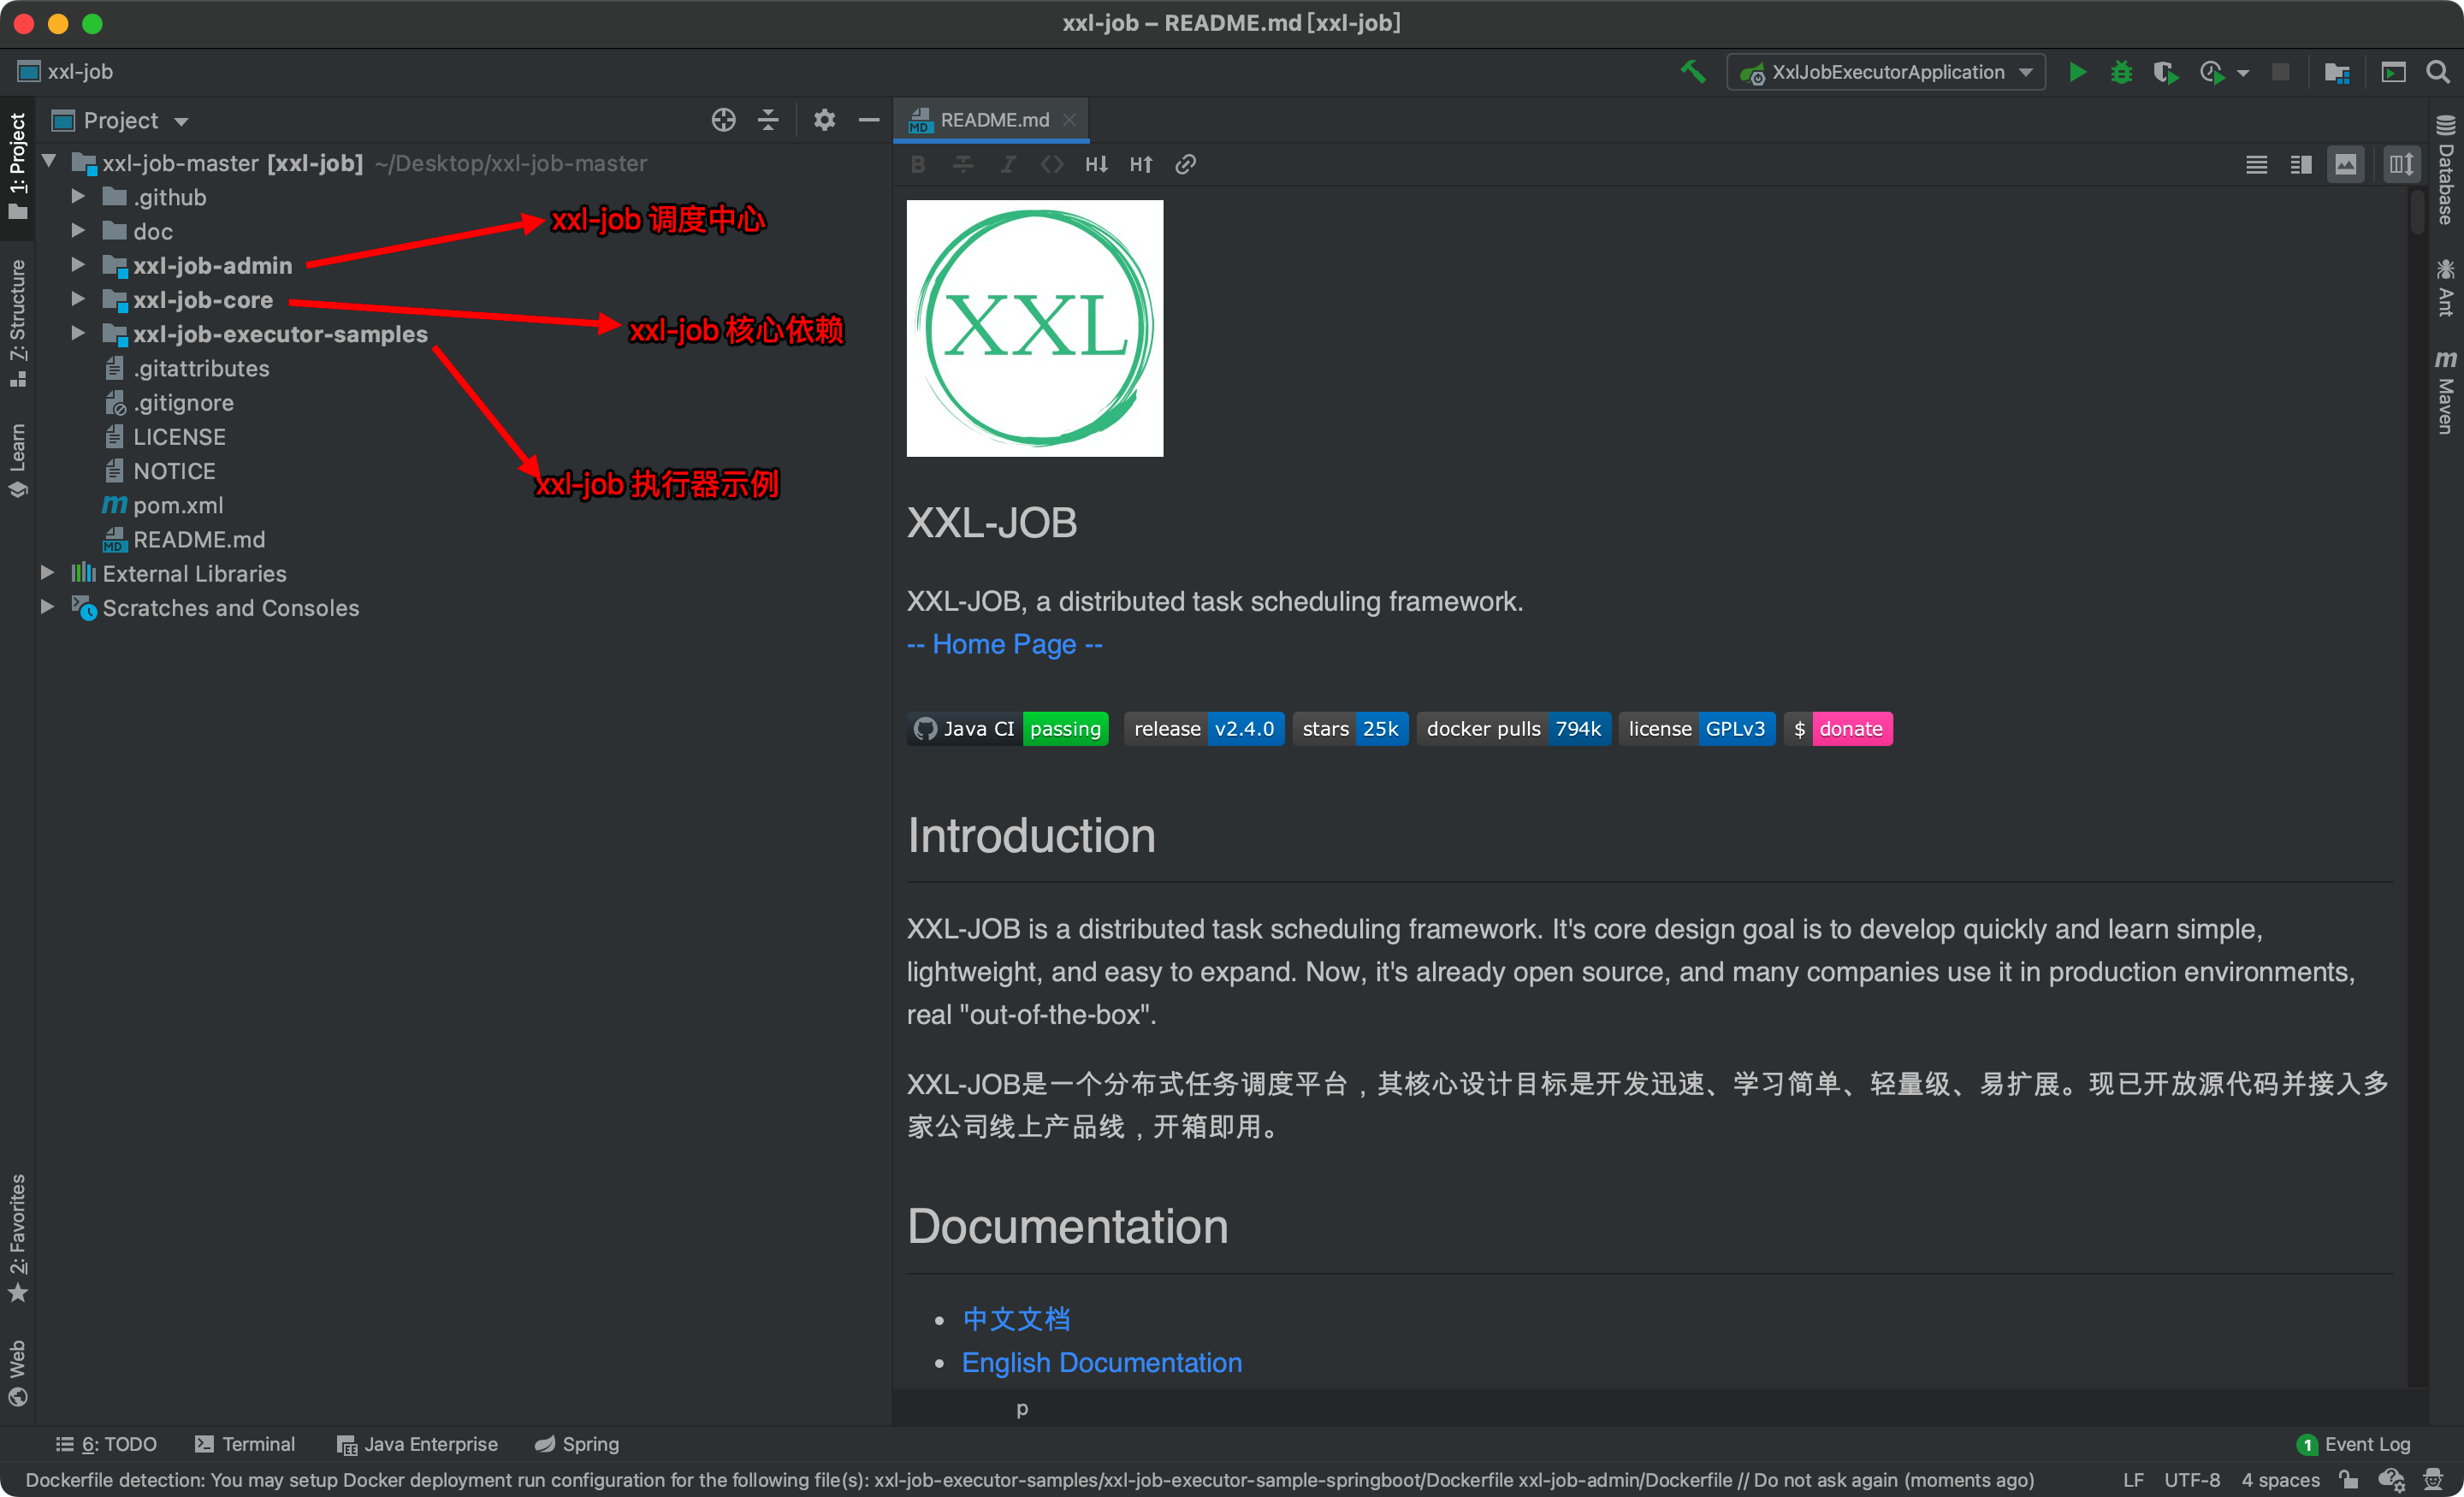
Task: Open Project panel settings gear
Action: pos(824,120)
